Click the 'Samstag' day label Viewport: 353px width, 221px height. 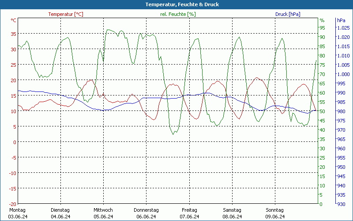tap(232, 210)
